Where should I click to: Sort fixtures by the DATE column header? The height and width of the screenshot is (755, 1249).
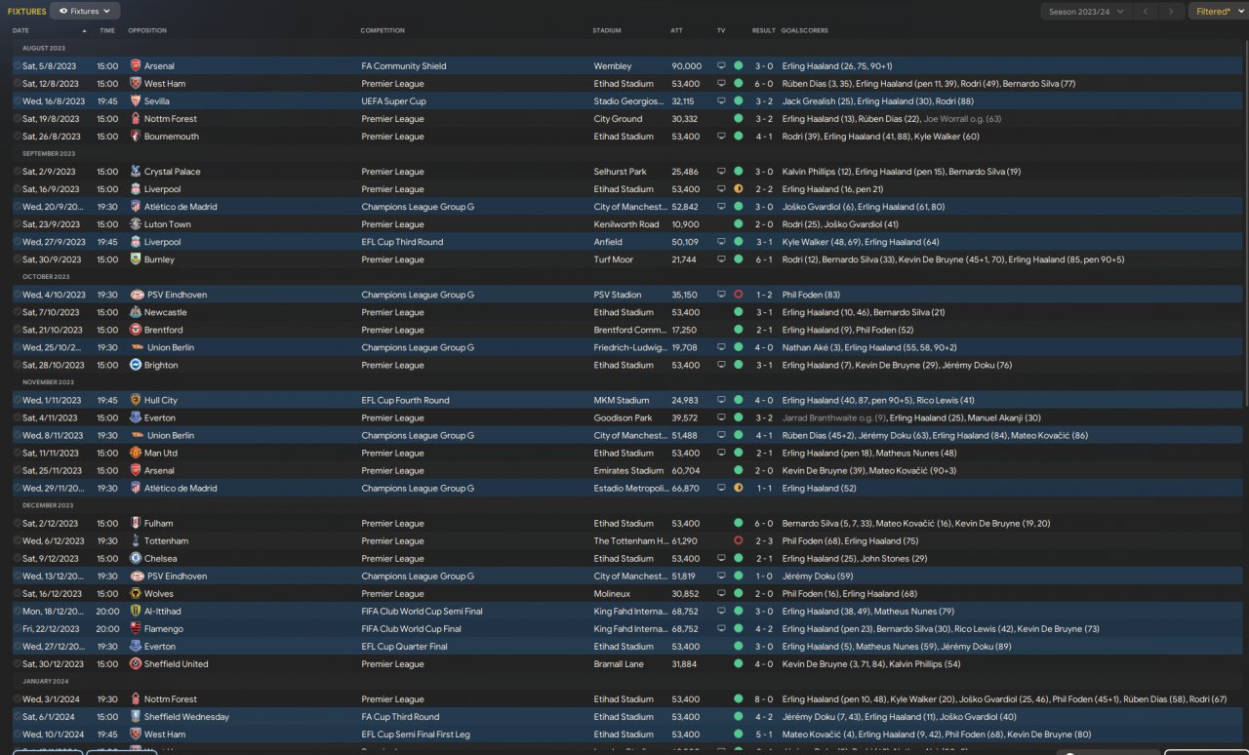pyautogui.click(x=21, y=30)
